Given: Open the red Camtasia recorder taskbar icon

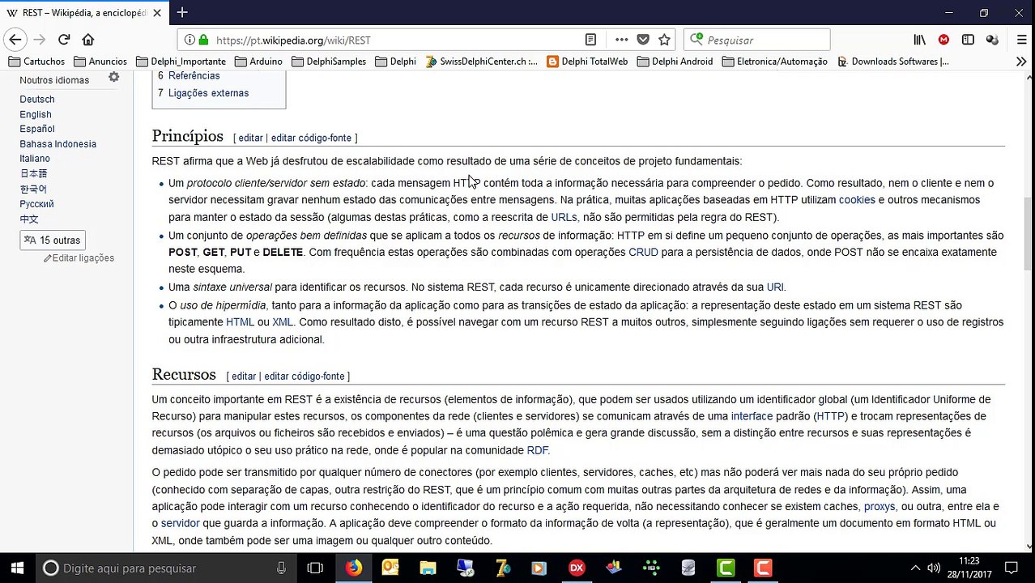Looking at the screenshot, I should point(763,568).
